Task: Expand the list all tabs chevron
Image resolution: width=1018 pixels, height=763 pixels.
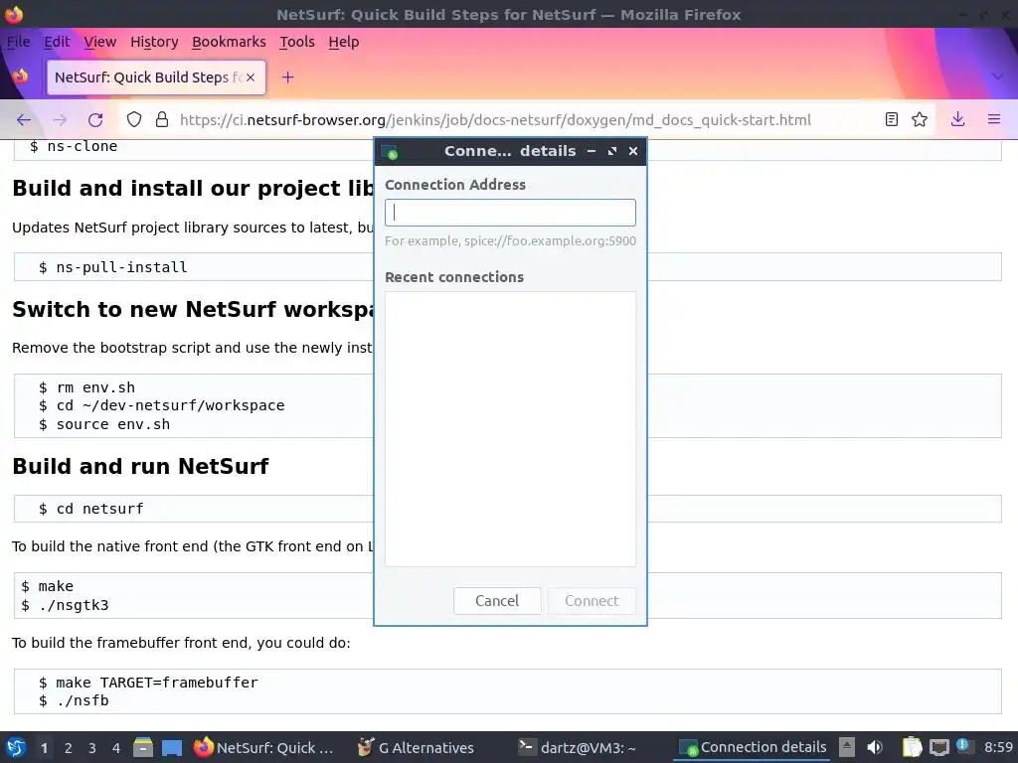Action: [x=997, y=76]
